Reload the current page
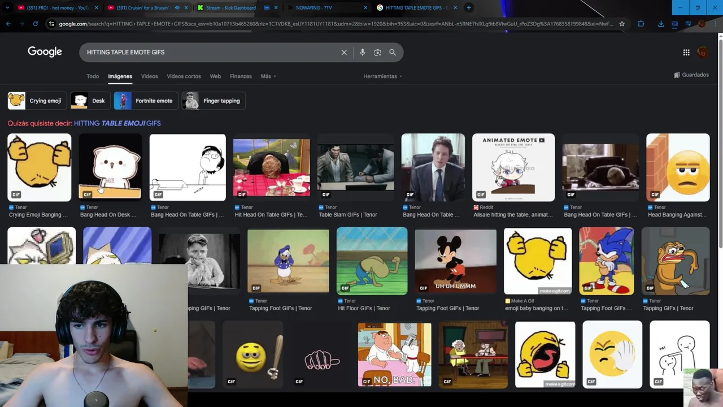Image resolution: width=723 pixels, height=407 pixels. coord(36,24)
